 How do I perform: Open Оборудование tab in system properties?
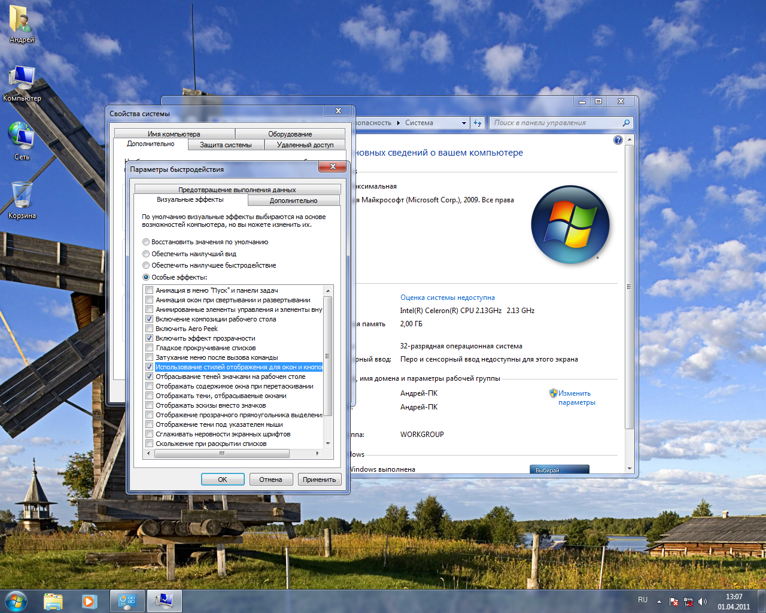pyautogui.click(x=290, y=134)
